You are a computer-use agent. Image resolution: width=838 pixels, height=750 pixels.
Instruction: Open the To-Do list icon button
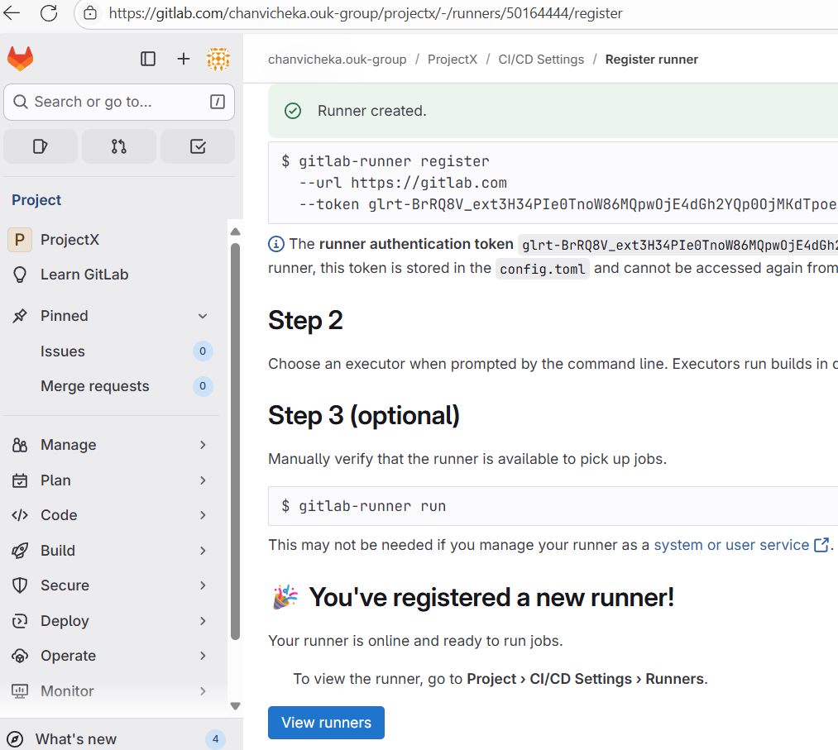[x=198, y=146]
